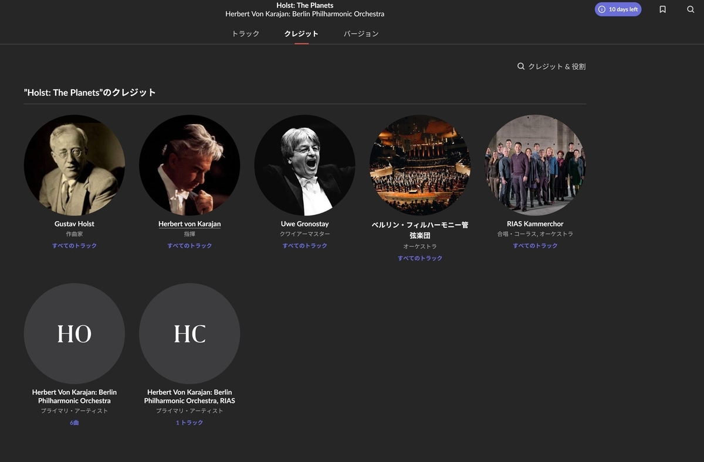
Task: Show すべてのトラック for ベルリン・フィルハーモニー管弦楽団
Action: pyautogui.click(x=420, y=258)
